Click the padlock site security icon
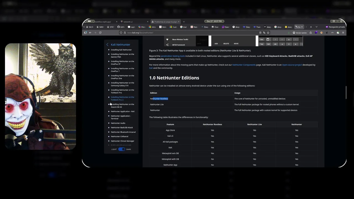This screenshot has width=354, height=199. 124,33
